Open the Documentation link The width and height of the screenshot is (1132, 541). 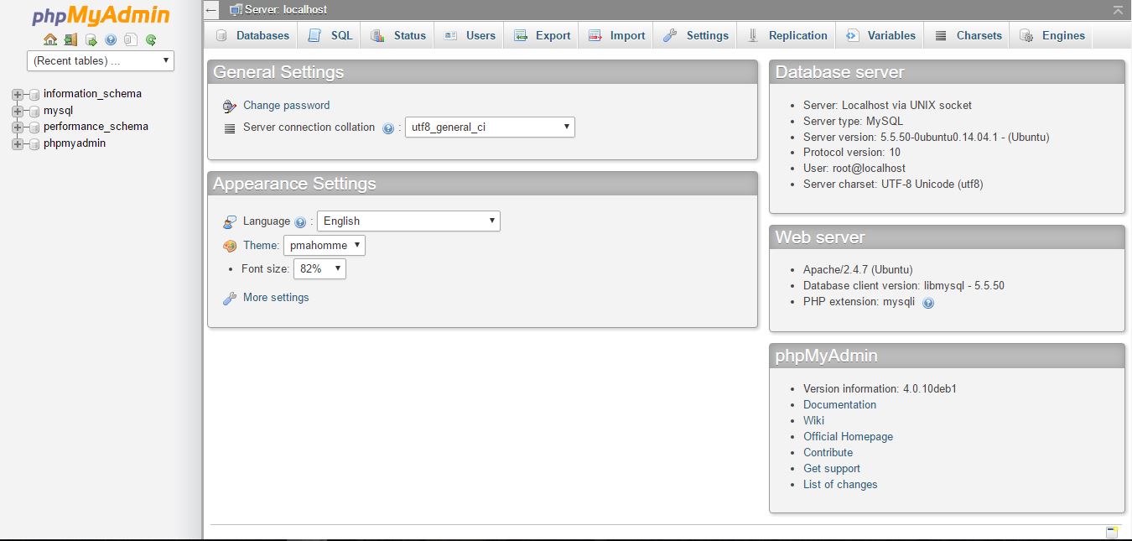pos(839,404)
